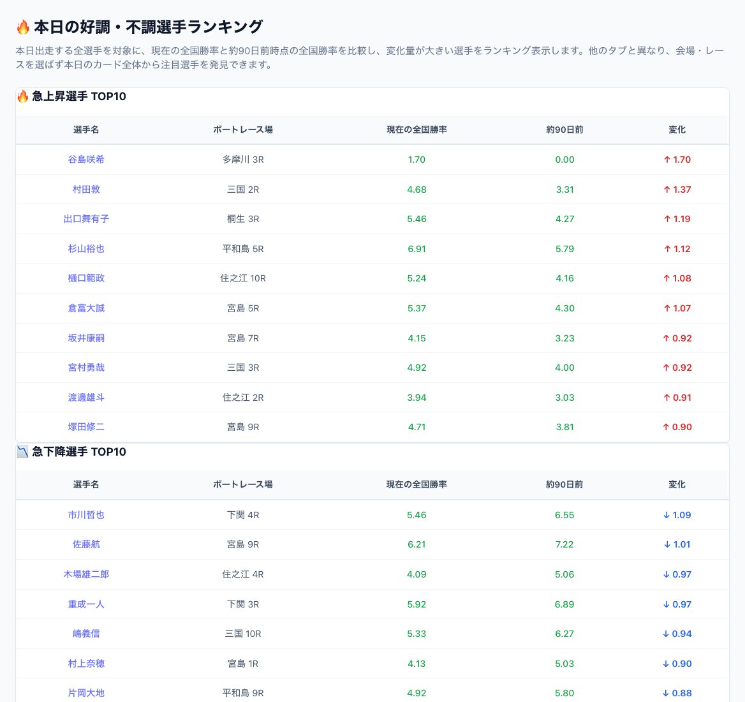Open player link 村田敦
This screenshot has height=702, width=745.
[86, 190]
